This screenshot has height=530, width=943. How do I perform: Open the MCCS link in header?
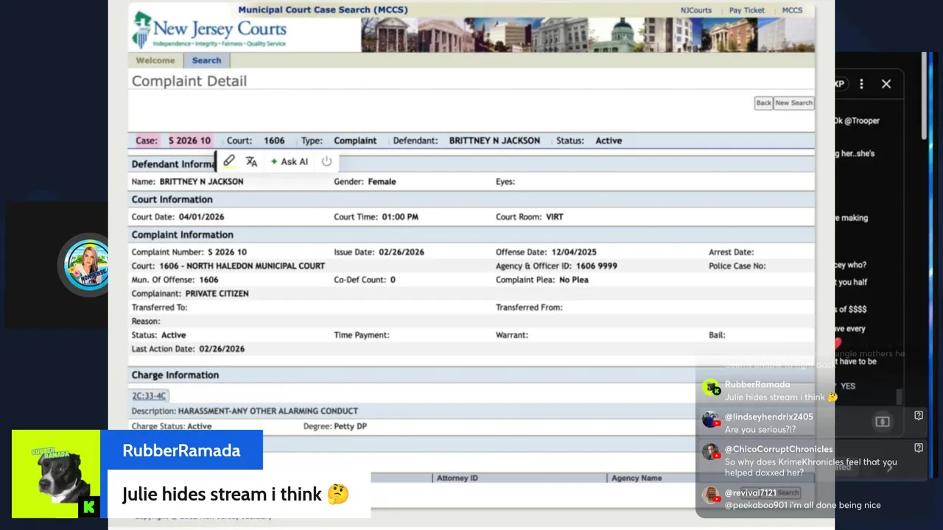792,10
